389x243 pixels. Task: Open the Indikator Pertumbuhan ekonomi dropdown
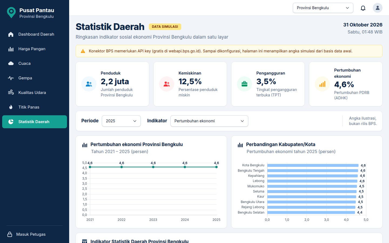pyautogui.click(x=209, y=121)
